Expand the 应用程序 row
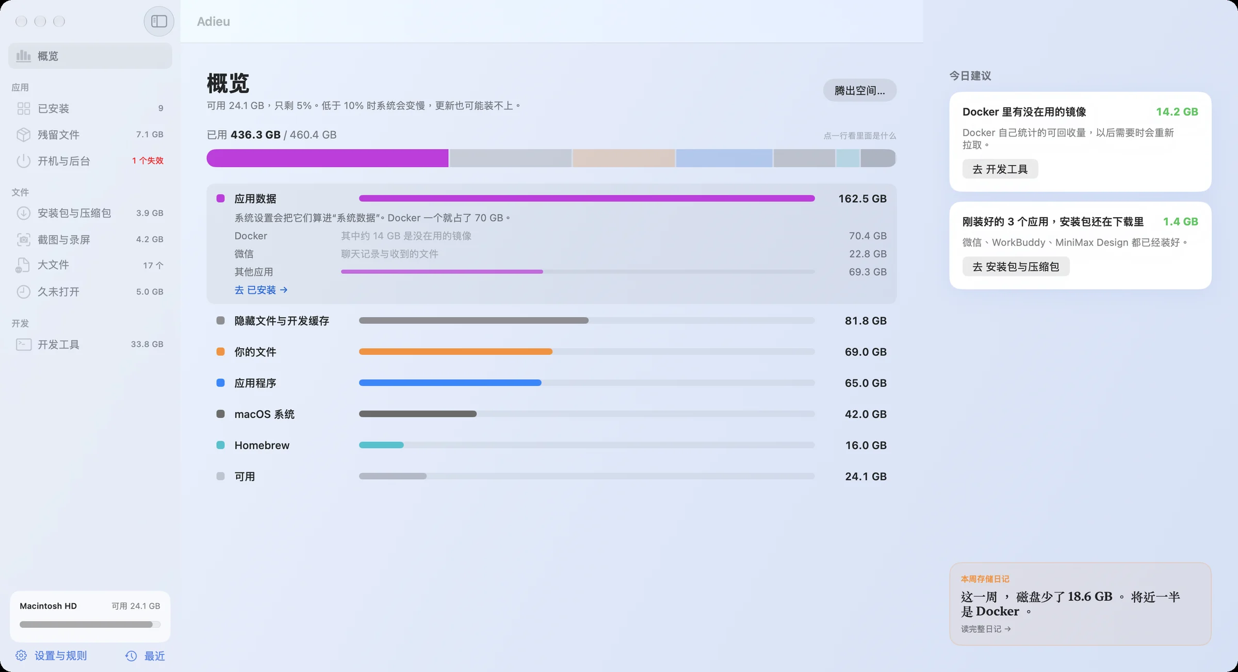This screenshot has width=1238, height=672. 551,383
